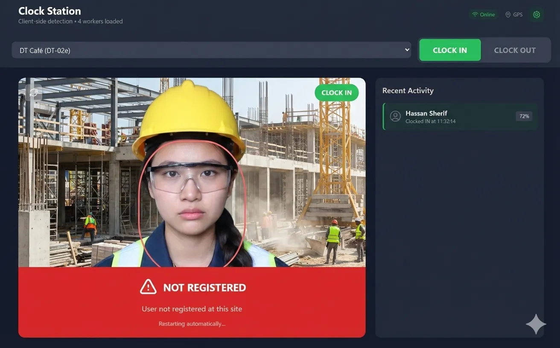Image resolution: width=560 pixels, height=348 pixels.
Task: Click the sparkle icon in the bottom corner
Action: (536, 324)
